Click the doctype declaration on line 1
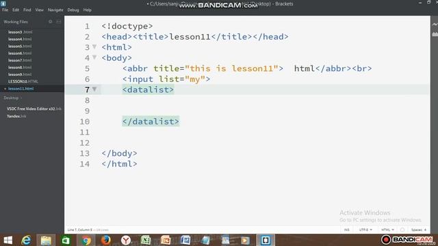 click(127, 26)
